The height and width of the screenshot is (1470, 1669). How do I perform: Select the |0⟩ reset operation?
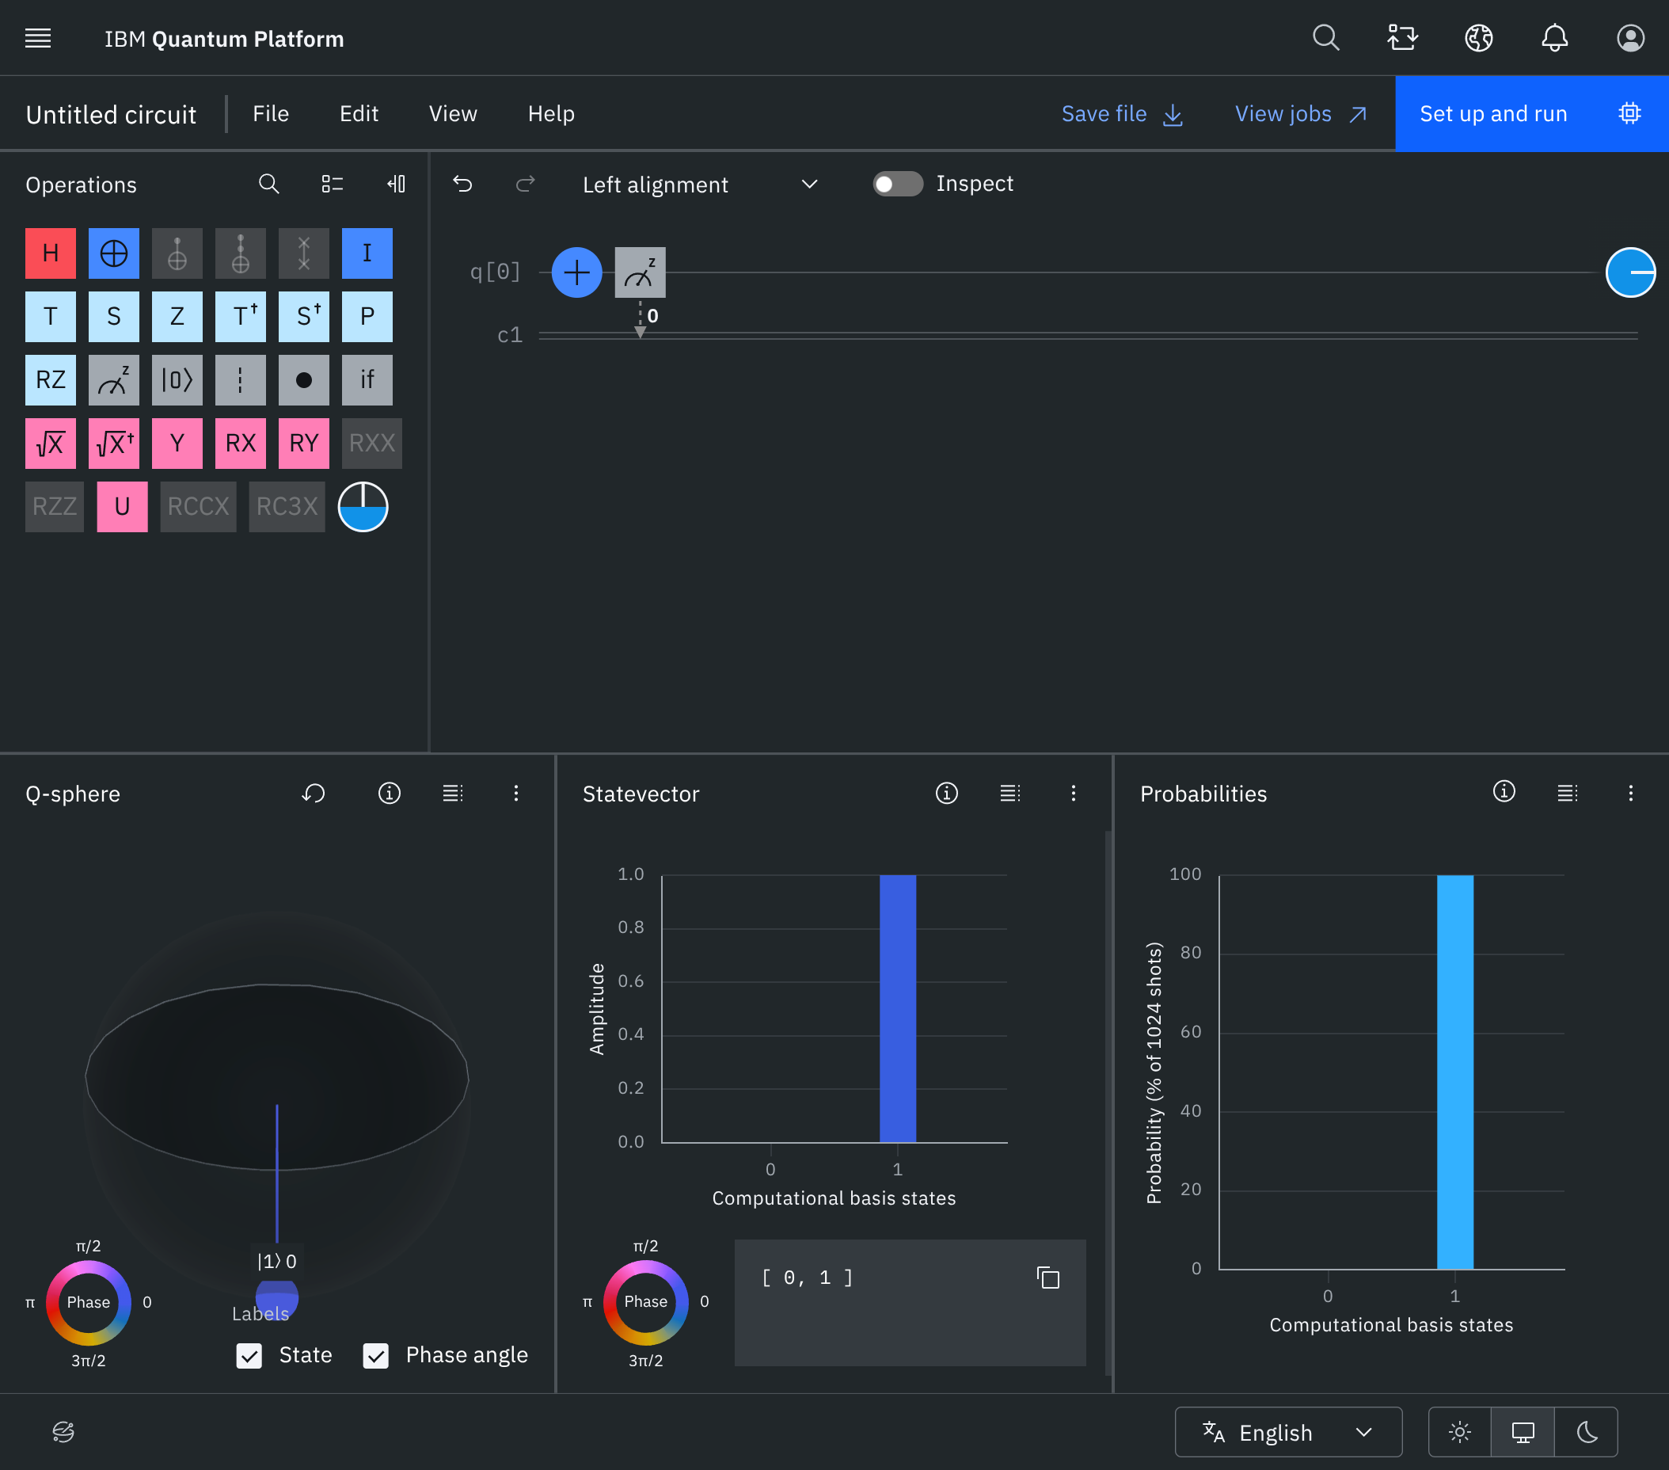click(x=177, y=379)
